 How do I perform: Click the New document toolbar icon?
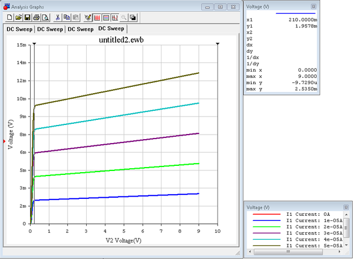click(10, 18)
